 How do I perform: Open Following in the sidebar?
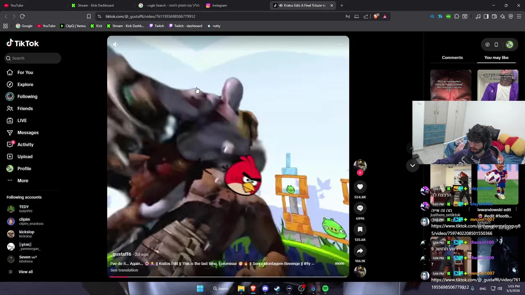point(27,97)
